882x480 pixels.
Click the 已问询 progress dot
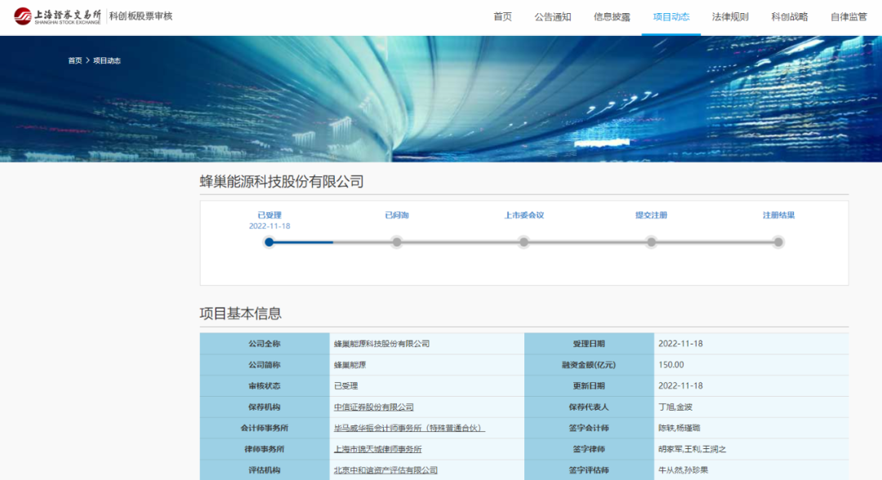pos(397,242)
